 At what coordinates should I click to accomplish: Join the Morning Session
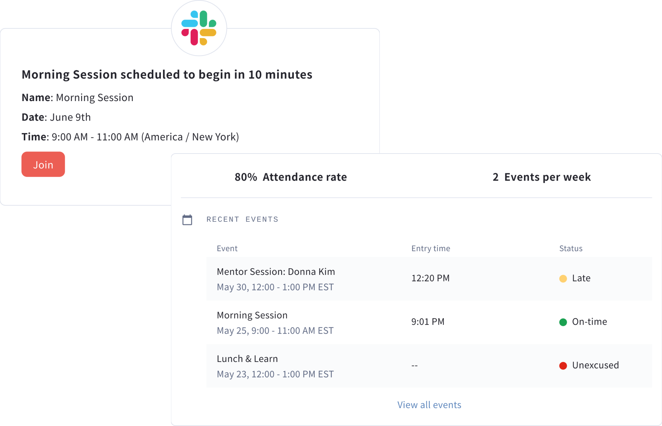point(43,164)
